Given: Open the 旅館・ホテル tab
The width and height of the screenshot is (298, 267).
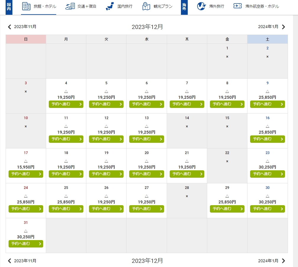Looking at the screenshot, I should pyautogui.click(x=45, y=6).
